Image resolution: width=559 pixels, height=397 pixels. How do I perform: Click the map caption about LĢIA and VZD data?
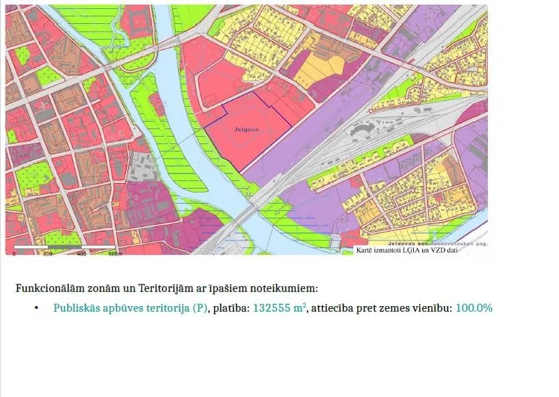coord(406,250)
